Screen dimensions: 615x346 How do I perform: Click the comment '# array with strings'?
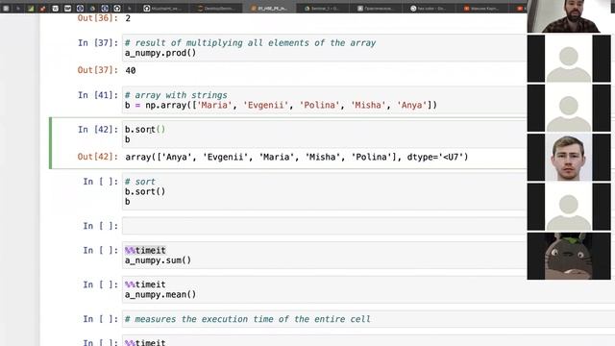tap(176, 95)
